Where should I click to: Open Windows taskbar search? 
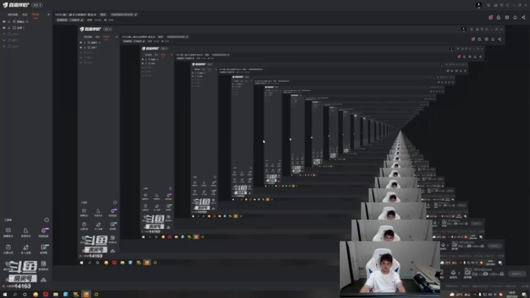coord(15,294)
